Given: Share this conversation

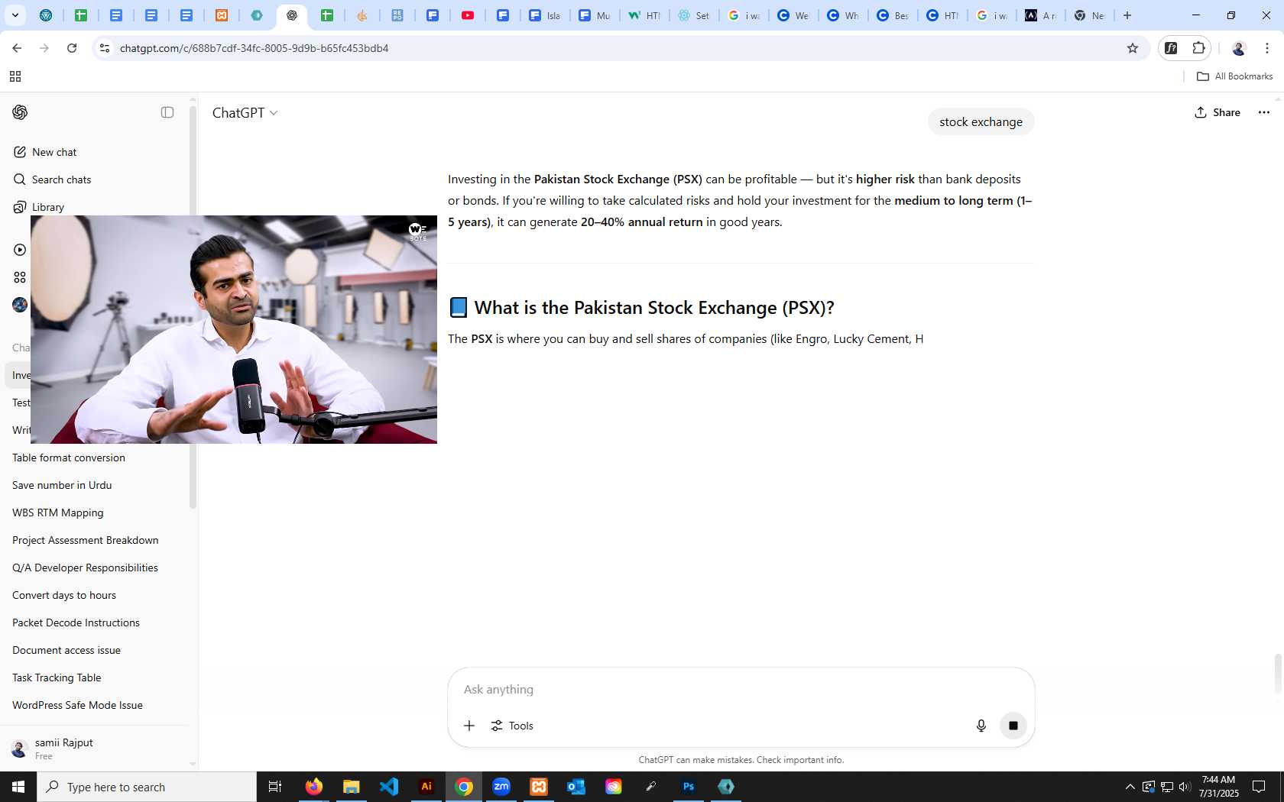Looking at the screenshot, I should pyautogui.click(x=1218, y=112).
